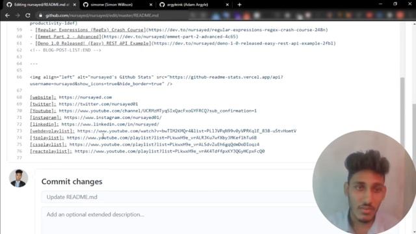The image size is (416, 234).
Task: Click the Deno 1.0 Released line
Action: click(183, 44)
